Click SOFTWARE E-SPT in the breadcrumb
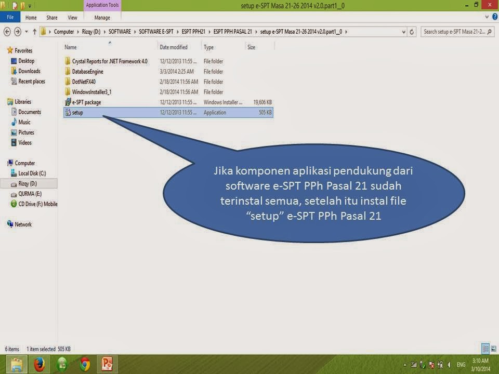 pos(156,32)
